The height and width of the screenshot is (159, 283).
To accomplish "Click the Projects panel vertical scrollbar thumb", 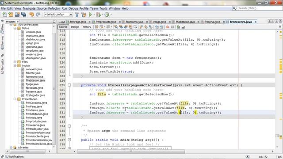I will (54, 88).
